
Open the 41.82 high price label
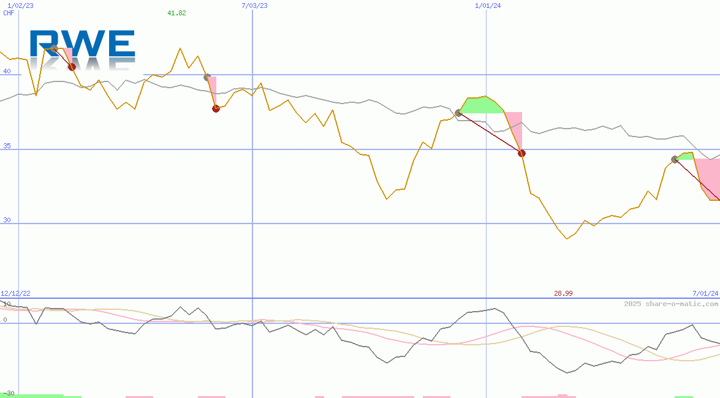click(176, 14)
